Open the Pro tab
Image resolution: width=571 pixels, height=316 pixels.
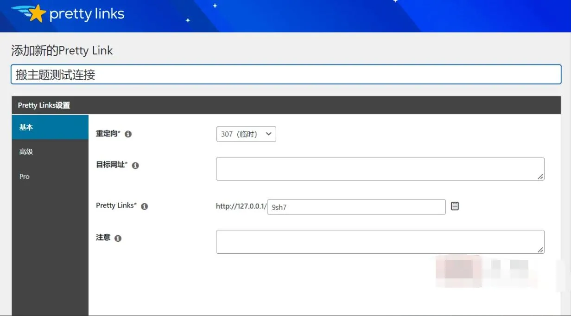point(50,177)
